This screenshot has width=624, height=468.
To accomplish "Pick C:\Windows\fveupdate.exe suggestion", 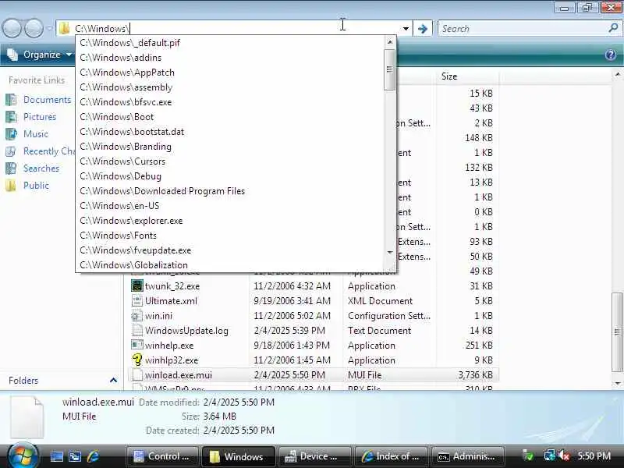I will 230,250.
